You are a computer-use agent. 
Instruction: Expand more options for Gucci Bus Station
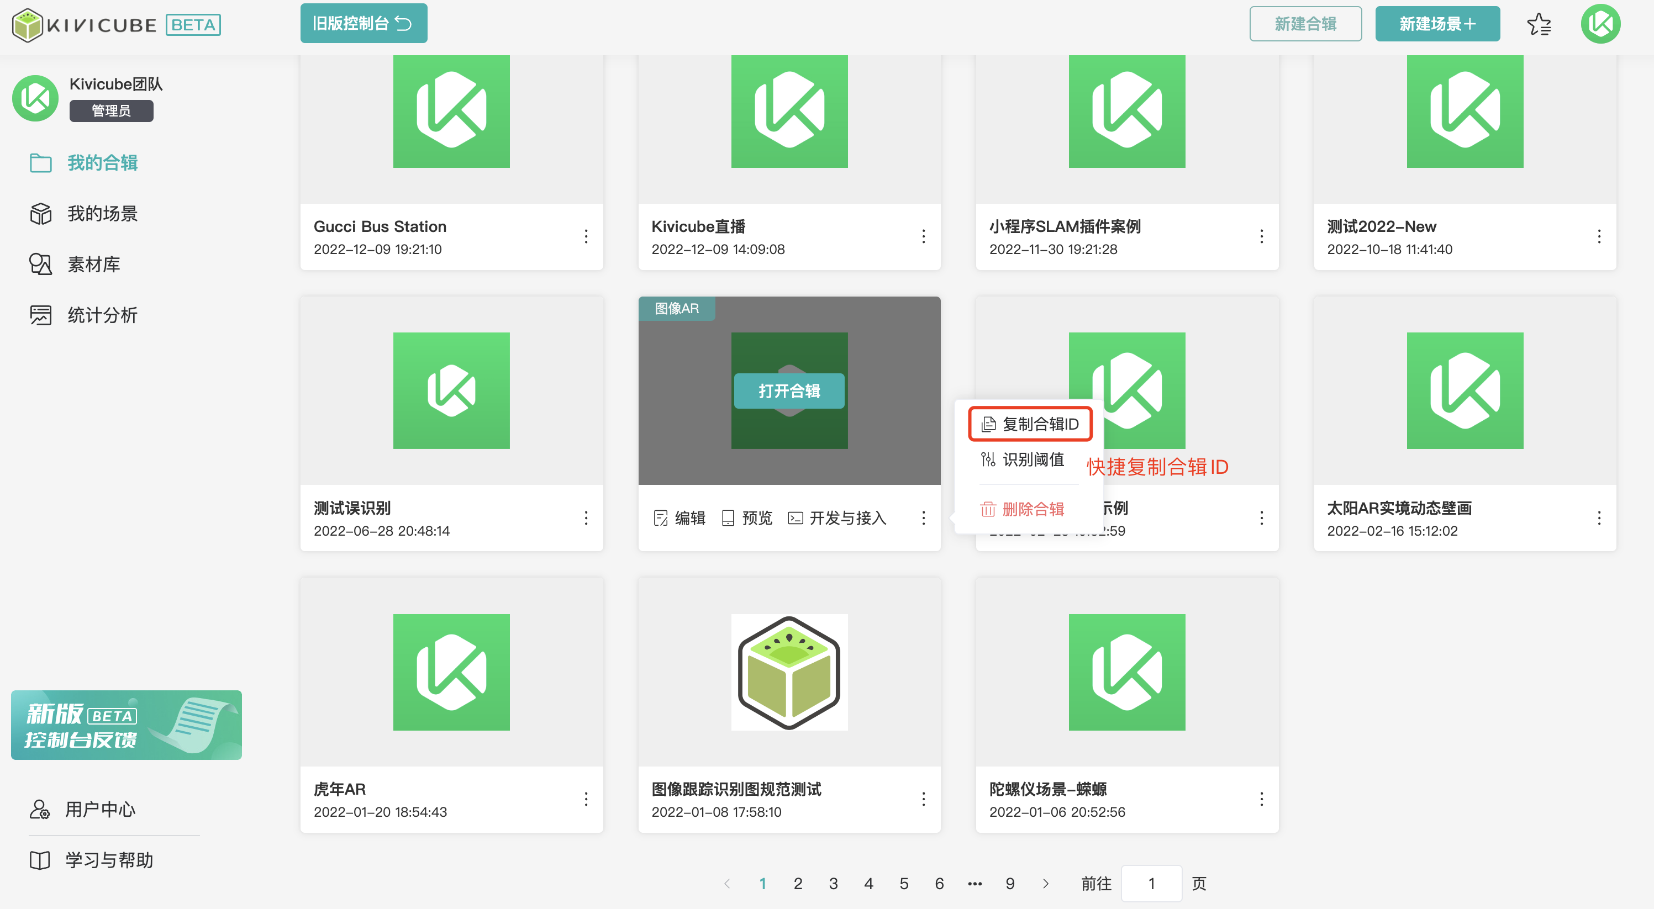586,236
